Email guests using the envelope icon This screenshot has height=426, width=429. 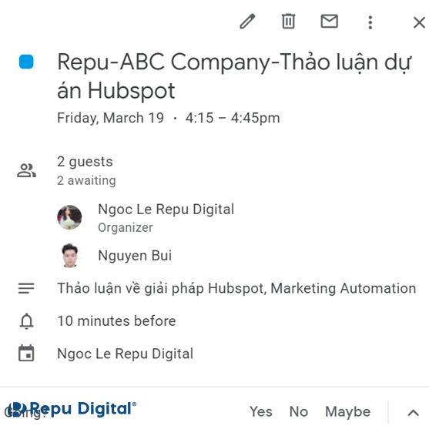pos(329,22)
